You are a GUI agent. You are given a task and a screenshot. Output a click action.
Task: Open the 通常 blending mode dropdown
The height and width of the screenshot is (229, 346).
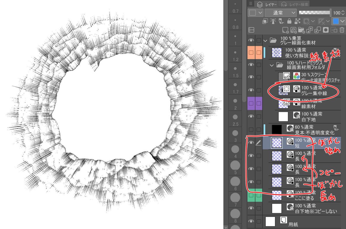(x=281, y=13)
